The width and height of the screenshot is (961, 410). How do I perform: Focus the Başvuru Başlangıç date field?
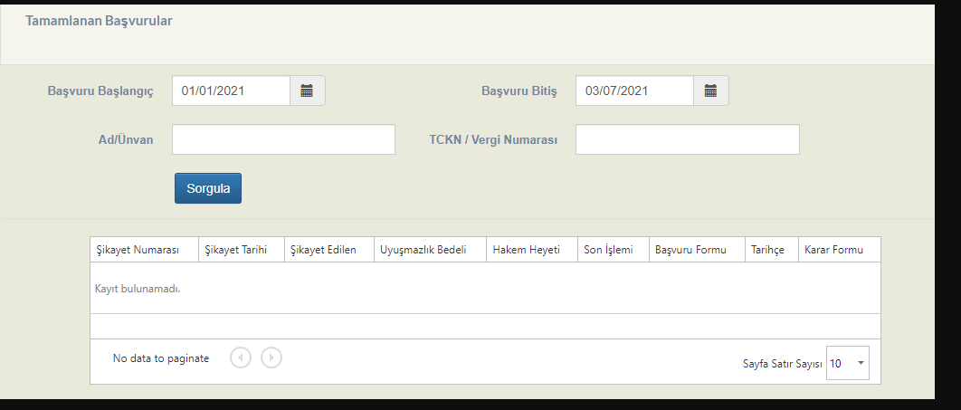(231, 91)
